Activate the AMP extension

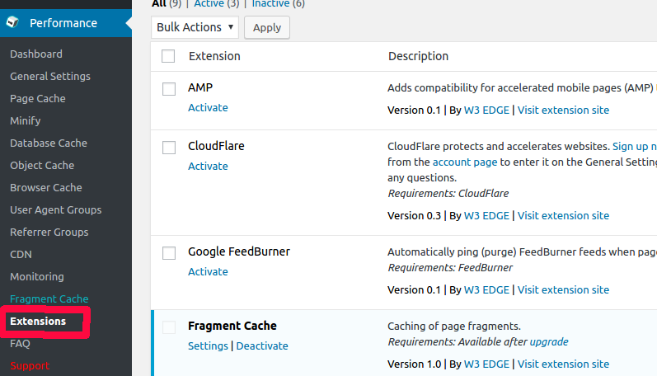[208, 108]
